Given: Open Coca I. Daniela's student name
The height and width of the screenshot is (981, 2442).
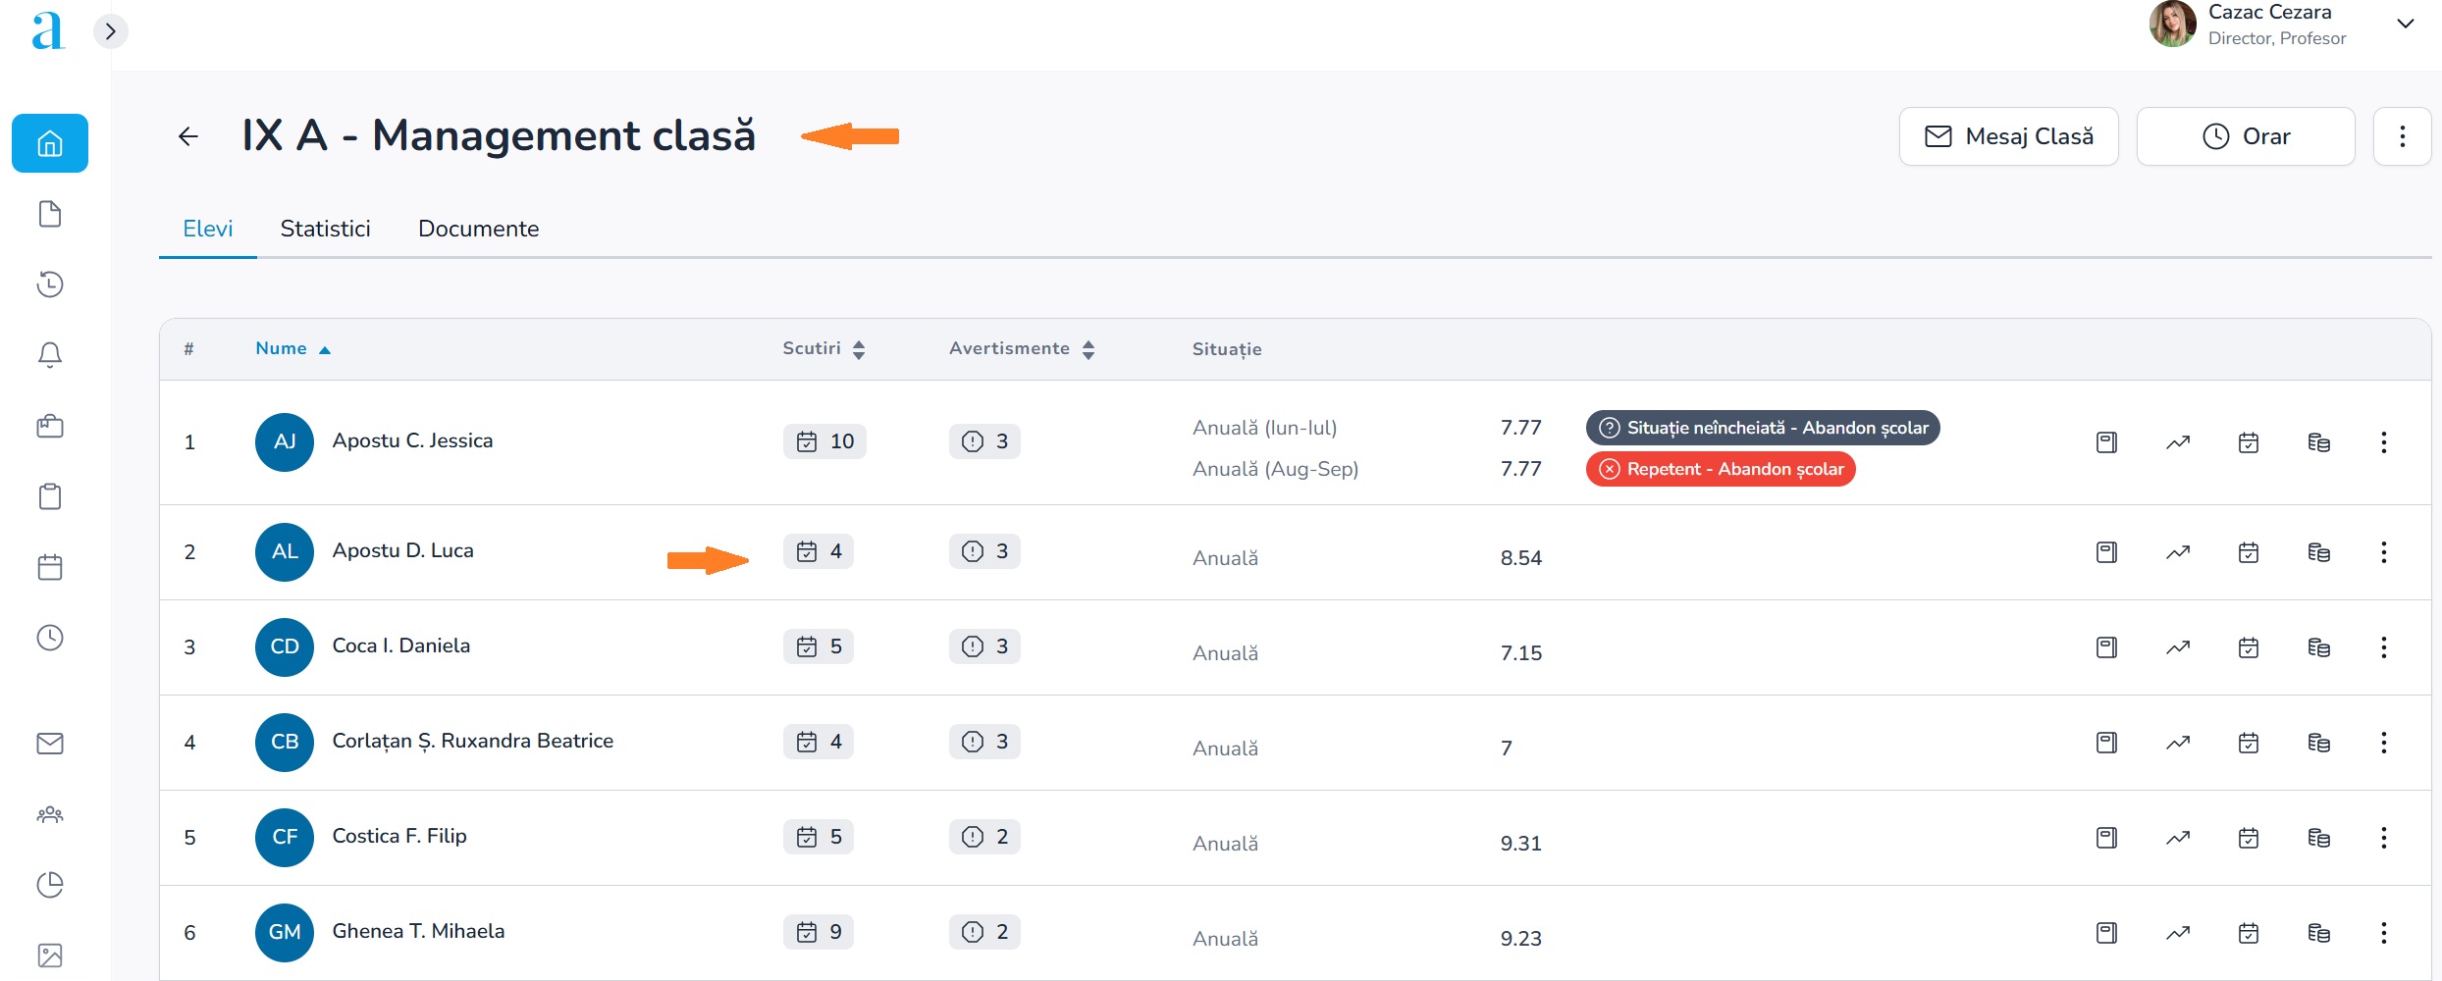Looking at the screenshot, I should coord(400,645).
